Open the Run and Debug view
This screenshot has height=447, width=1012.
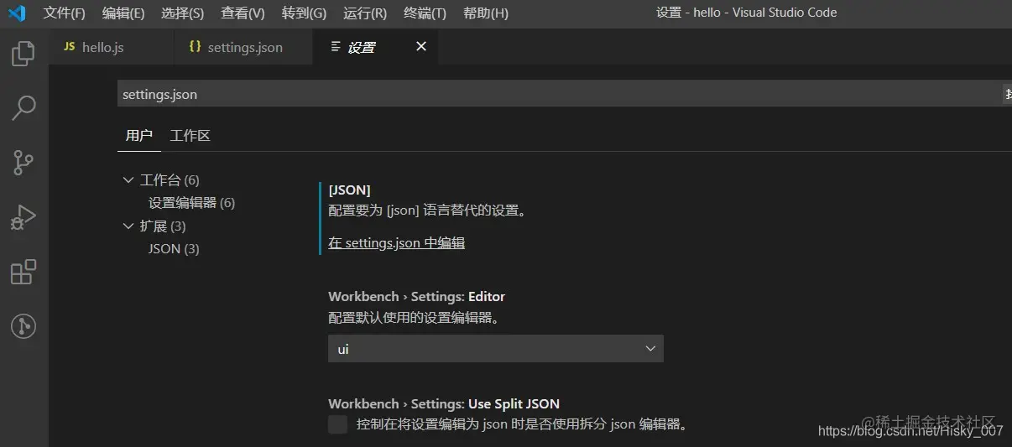(x=23, y=217)
